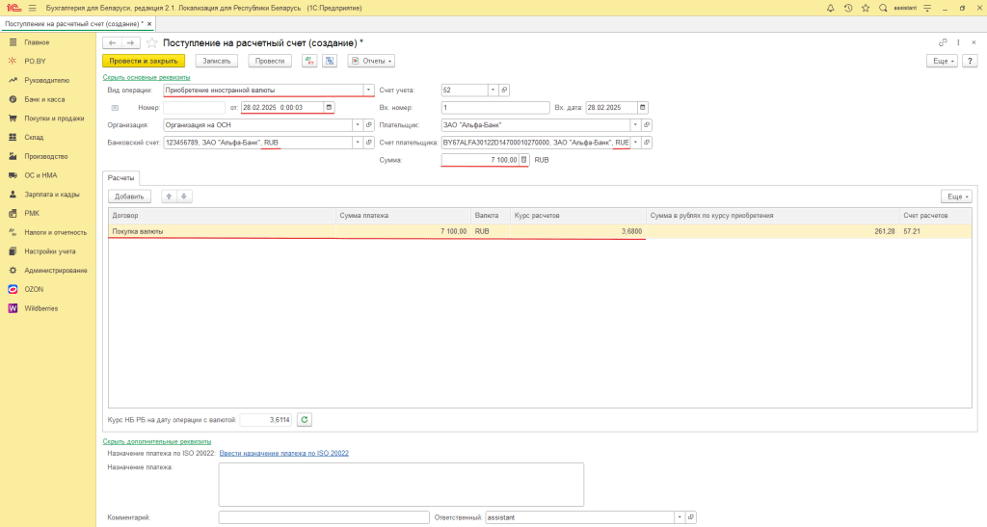Open Администрирование section
Viewport: 987px width, 527px height.
click(55, 271)
